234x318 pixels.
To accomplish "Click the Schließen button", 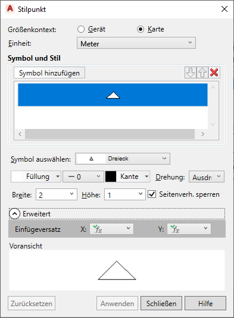I will pyautogui.click(x=161, y=303).
